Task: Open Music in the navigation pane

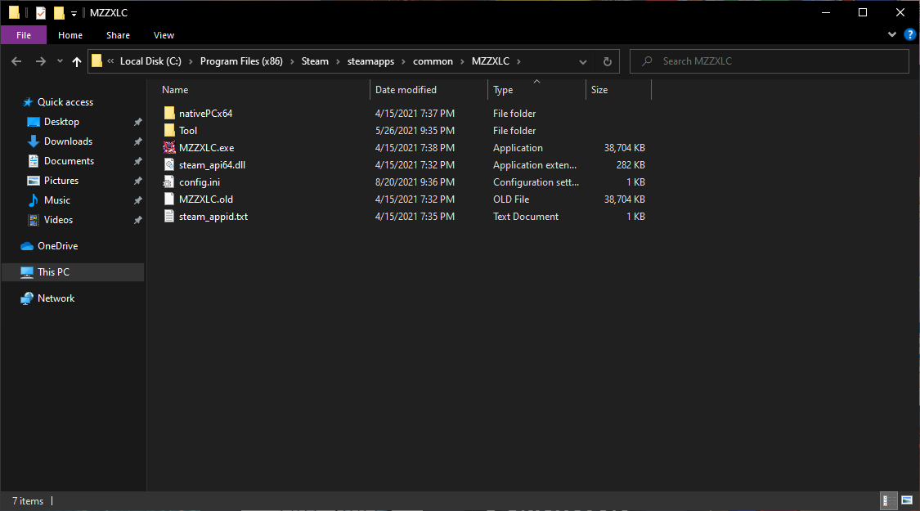Action: pos(57,200)
